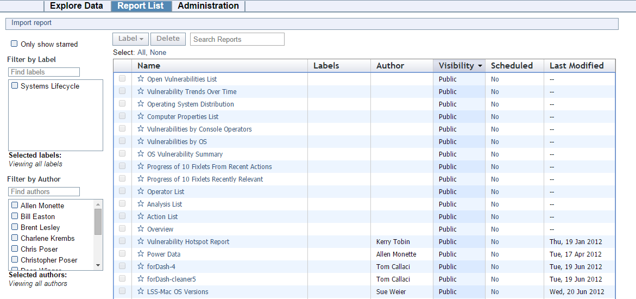Viewport: 636px width, 299px height.
Task: Check Charlene Krembs author filter
Action: pos(15,238)
